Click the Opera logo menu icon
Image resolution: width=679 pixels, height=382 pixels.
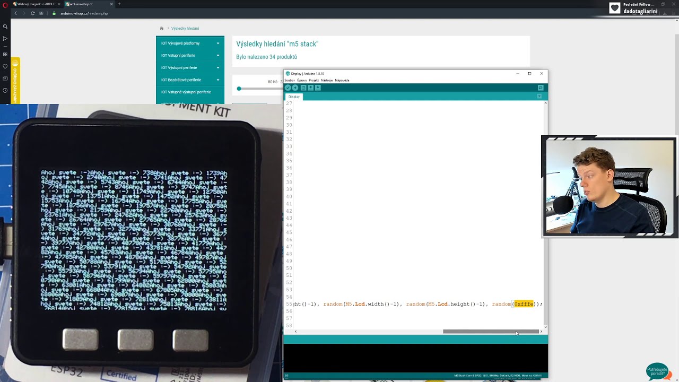[5, 4]
